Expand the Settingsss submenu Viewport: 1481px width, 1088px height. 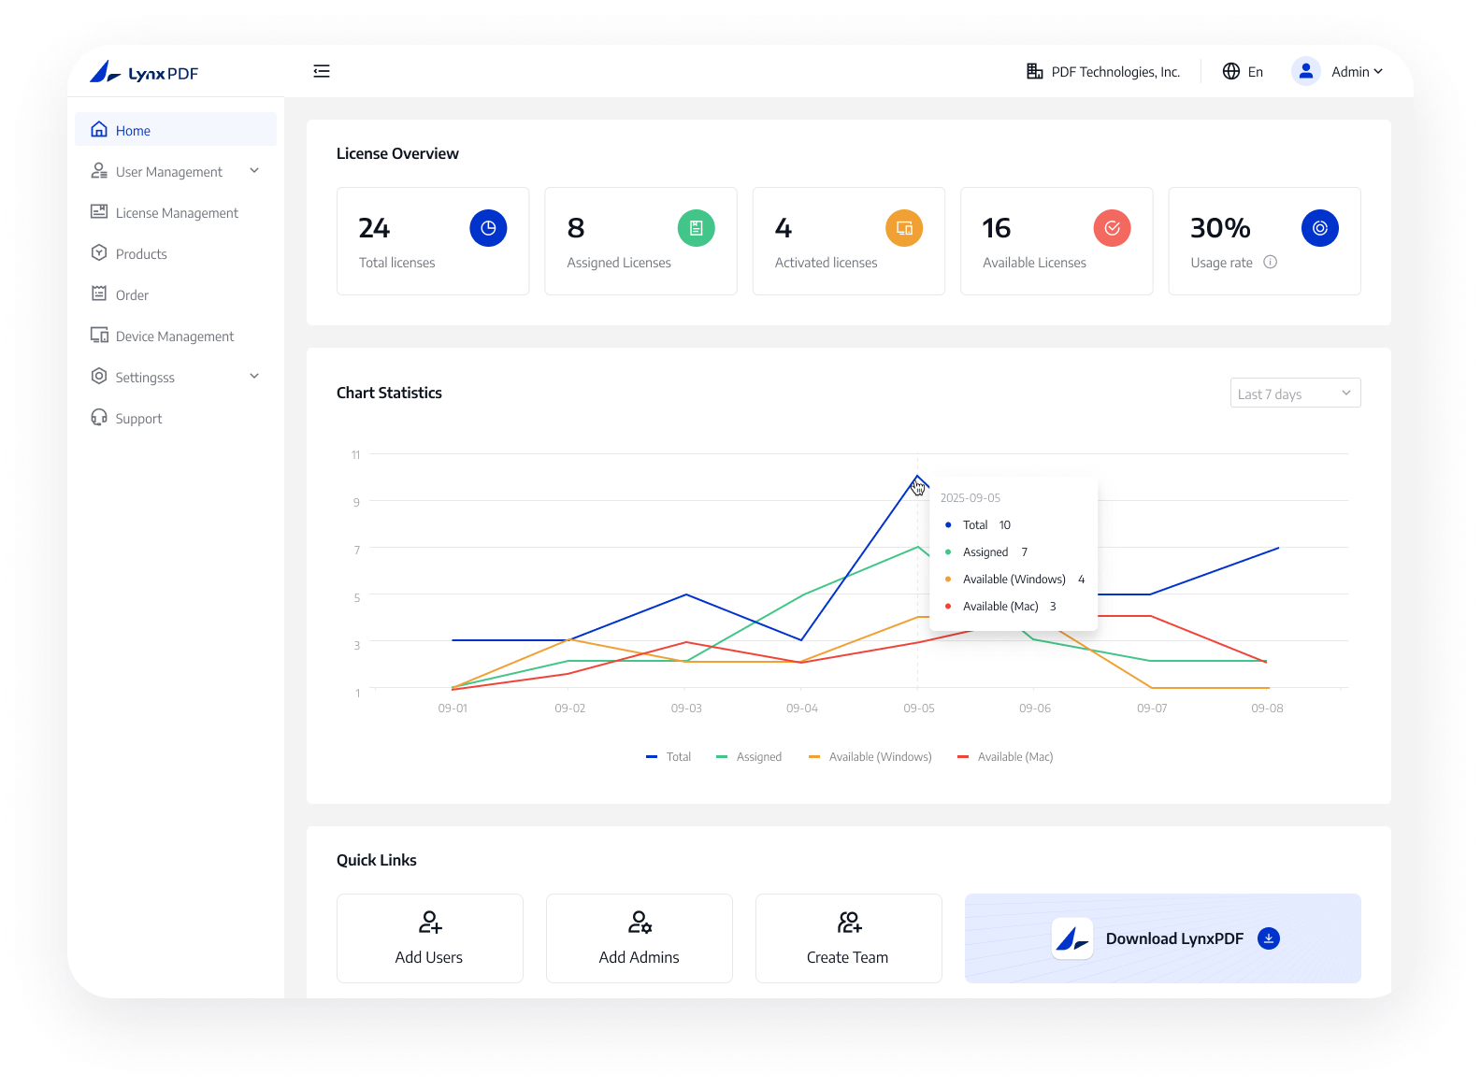(x=254, y=377)
